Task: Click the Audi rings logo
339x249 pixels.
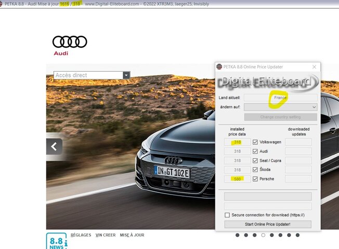Action: point(70,41)
